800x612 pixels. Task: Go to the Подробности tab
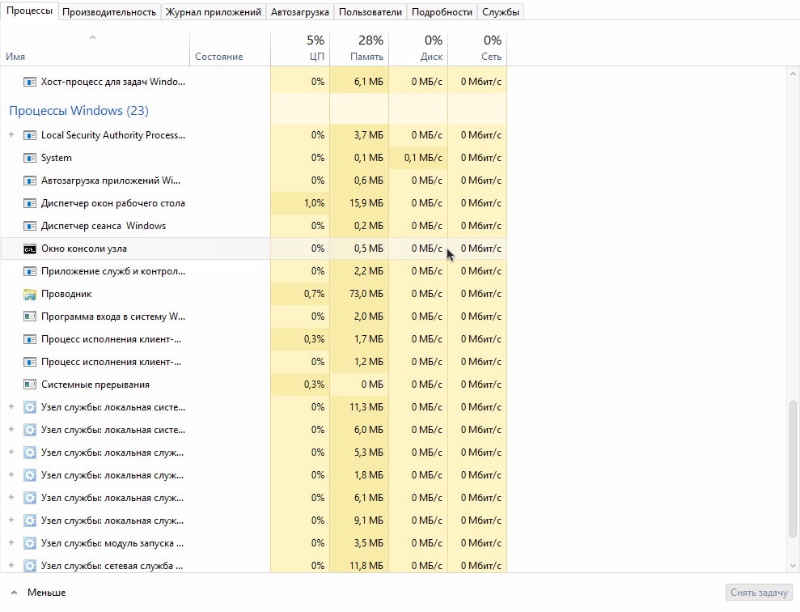(x=442, y=12)
